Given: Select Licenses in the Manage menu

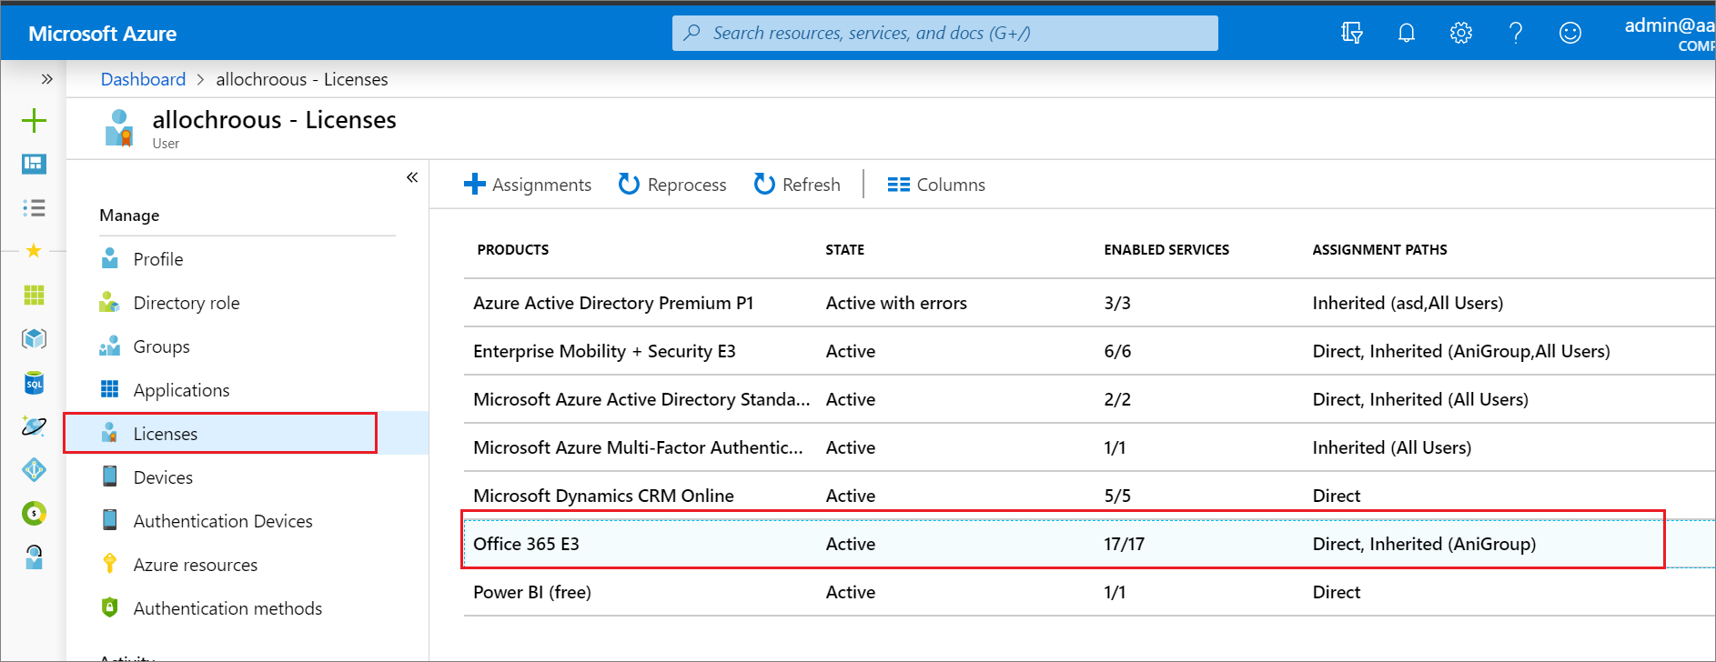Looking at the screenshot, I should [x=166, y=434].
